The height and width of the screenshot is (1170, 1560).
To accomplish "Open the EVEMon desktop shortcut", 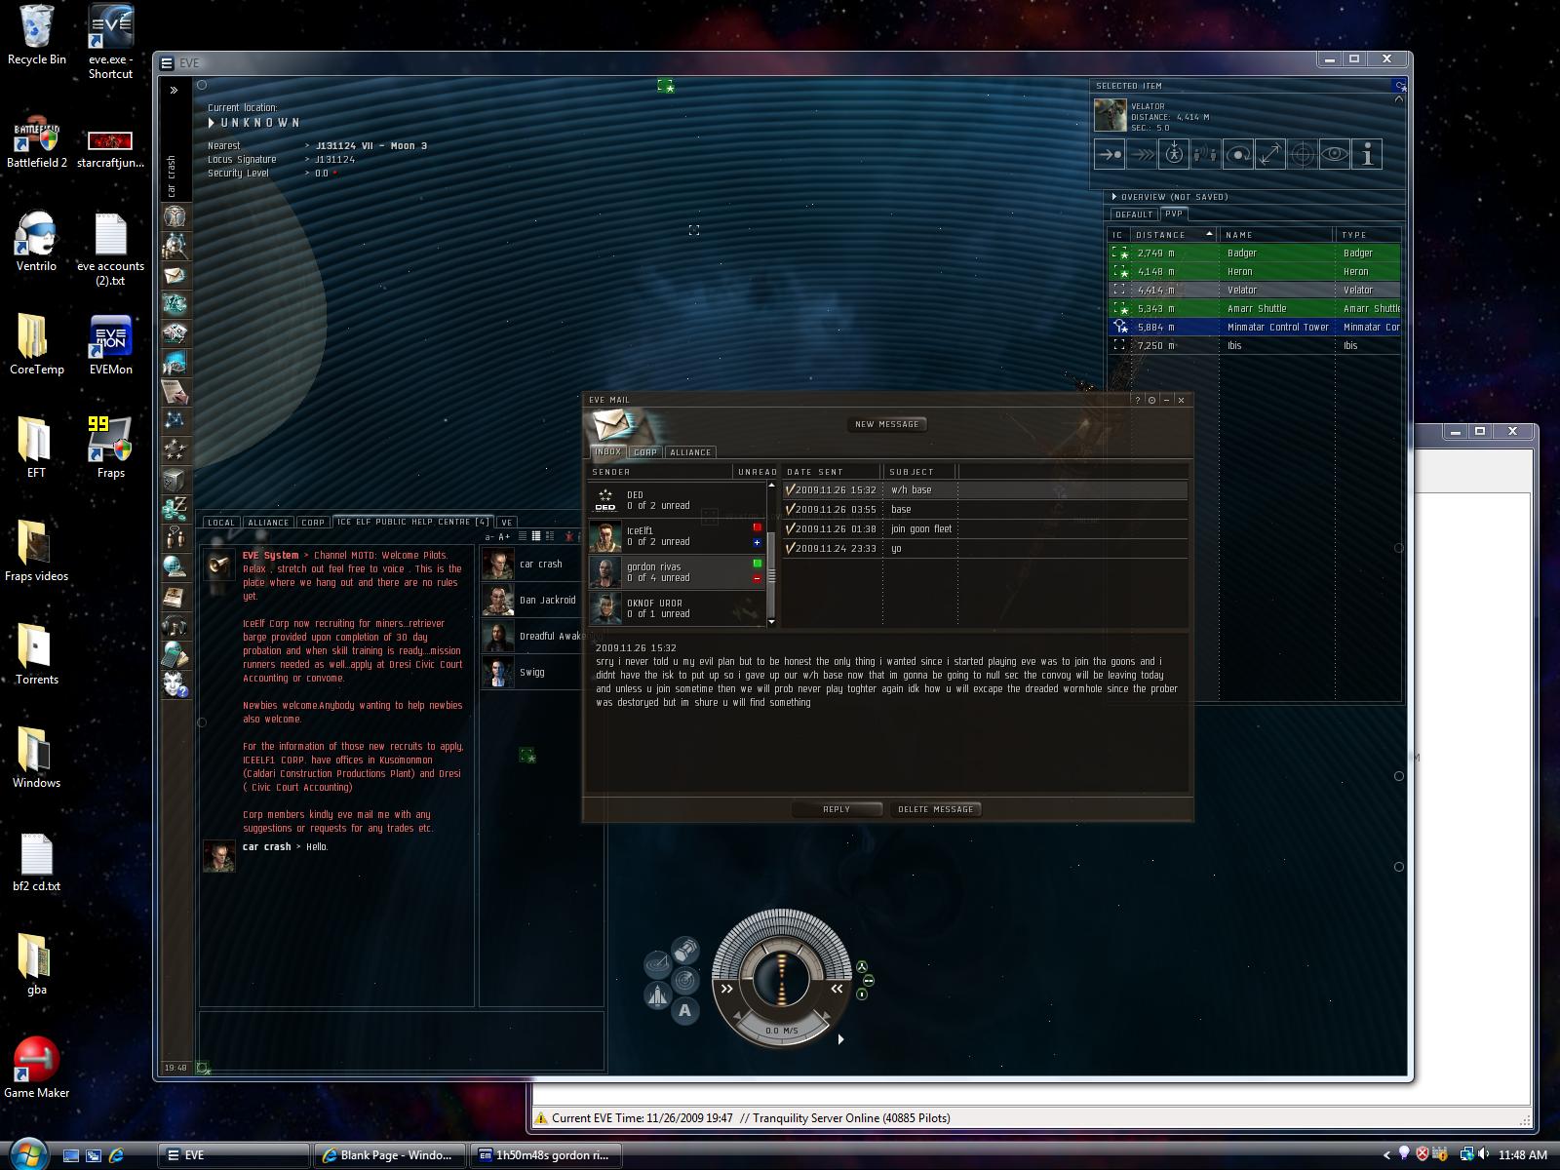I will pos(110,346).
